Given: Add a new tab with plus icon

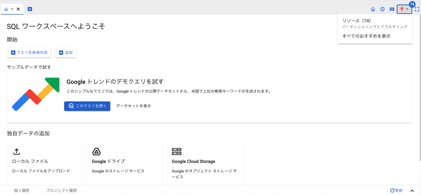Looking at the screenshot, I should pos(30,9).
